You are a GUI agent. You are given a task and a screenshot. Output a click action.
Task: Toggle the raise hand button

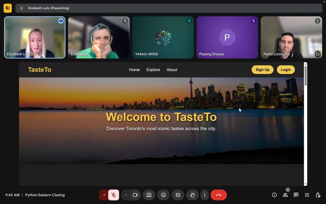coord(192,195)
